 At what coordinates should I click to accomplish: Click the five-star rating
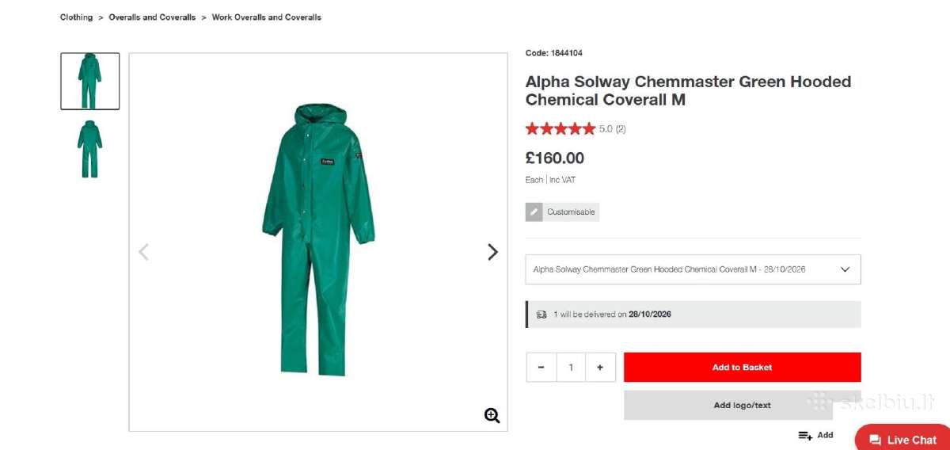[x=560, y=128]
